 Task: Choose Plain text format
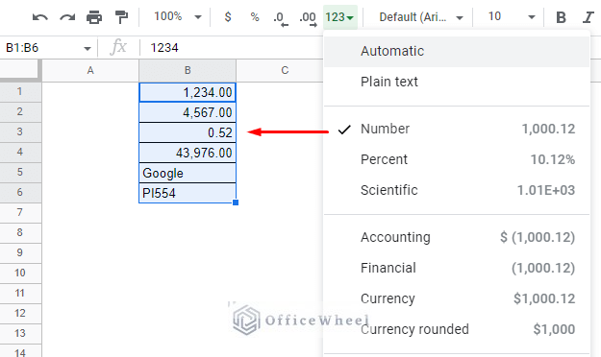coord(456,82)
